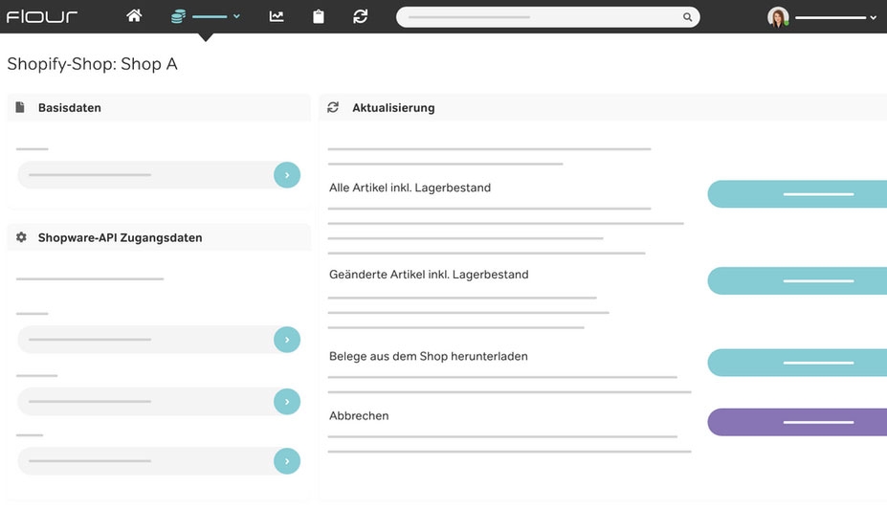Open the line chart statistics icon
The image size is (887, 532).
[277, 16]
